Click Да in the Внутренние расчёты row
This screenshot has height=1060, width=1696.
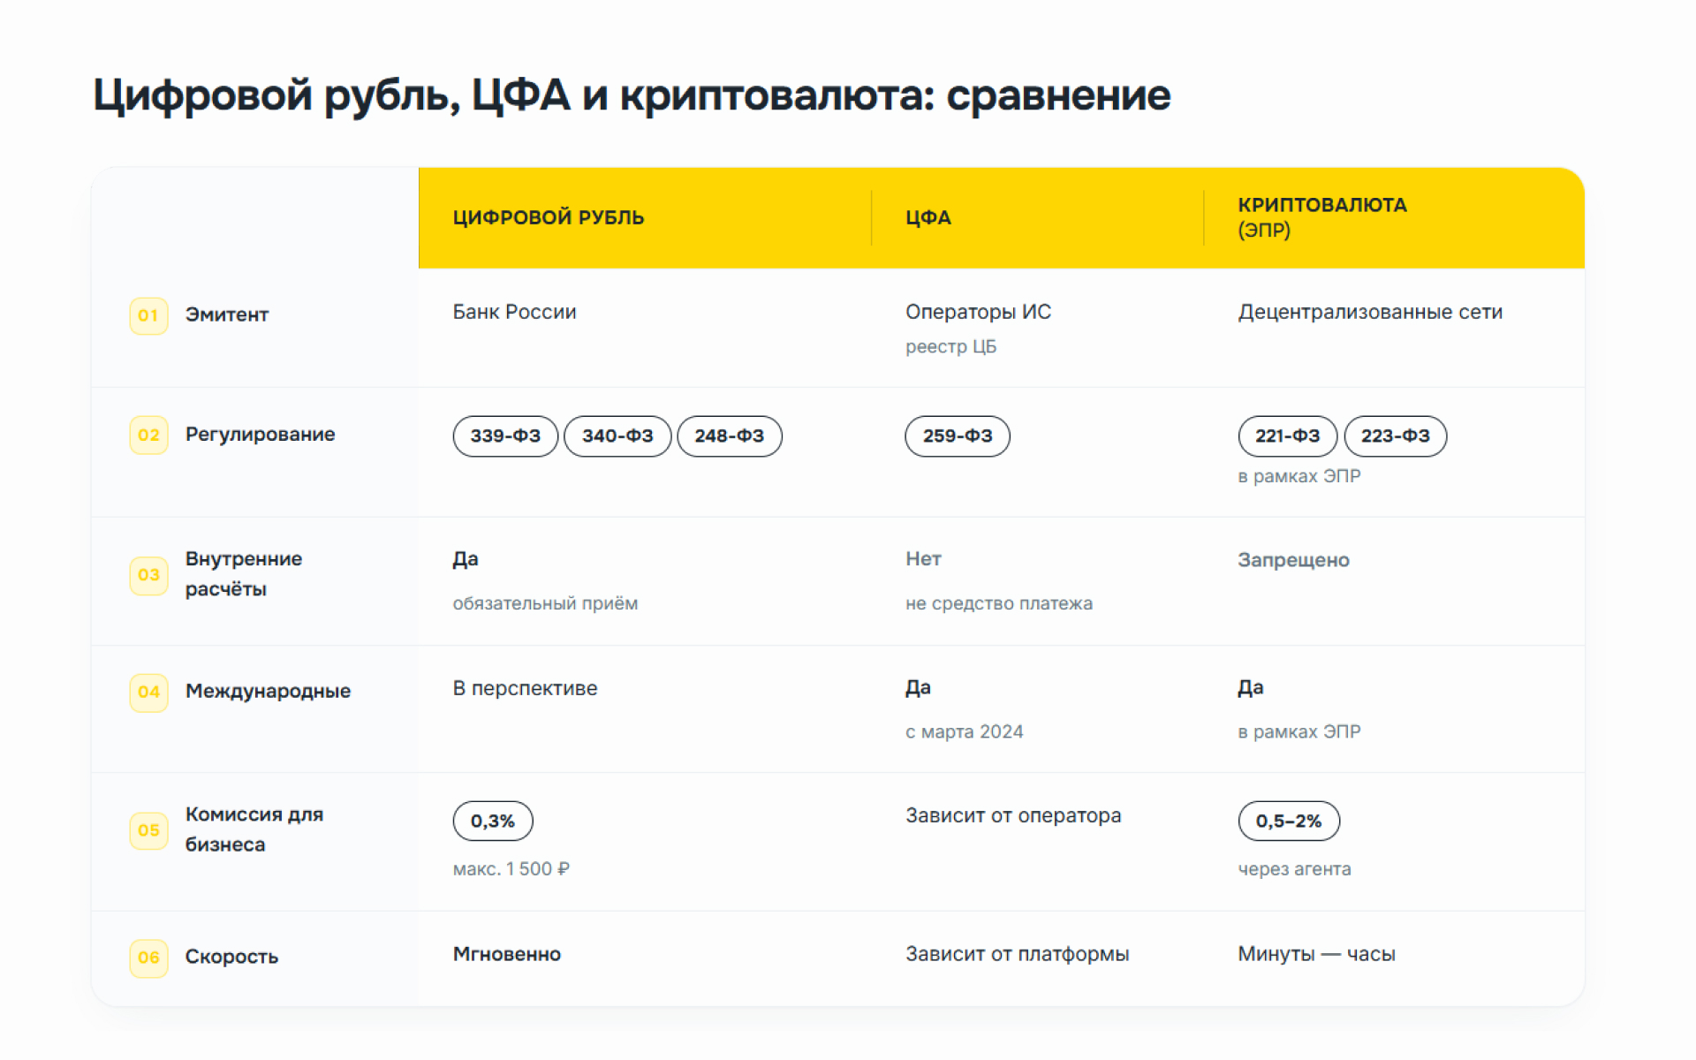point(466,559)
